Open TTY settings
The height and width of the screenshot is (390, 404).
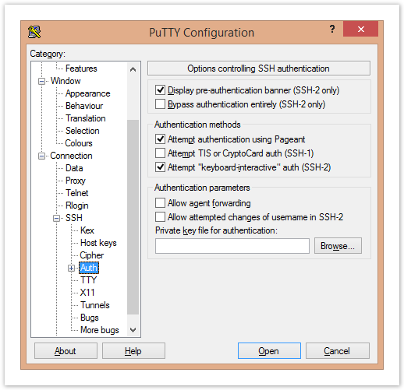coord(88,280)
